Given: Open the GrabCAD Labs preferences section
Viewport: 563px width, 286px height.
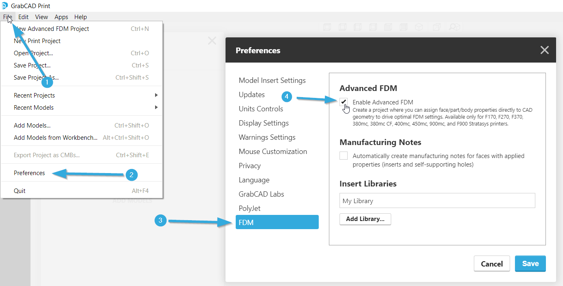Looking at the screenshot, I should point(261,194).
